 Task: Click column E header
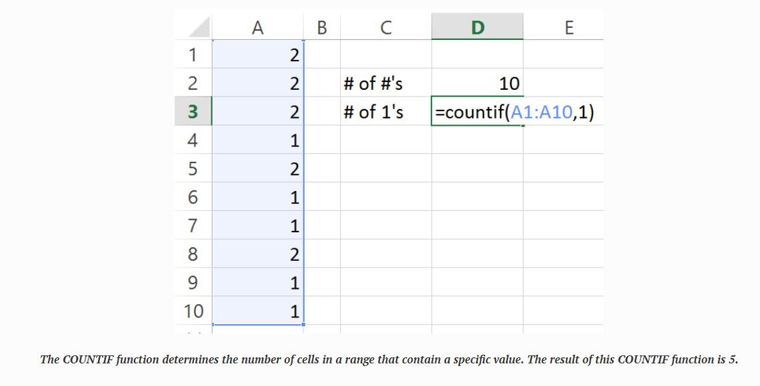568,27
